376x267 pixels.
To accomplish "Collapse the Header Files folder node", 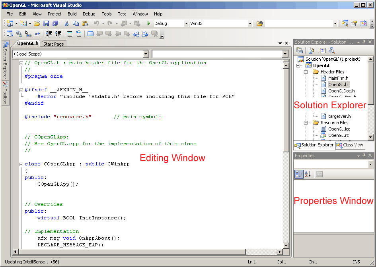I will click(306, 72).
